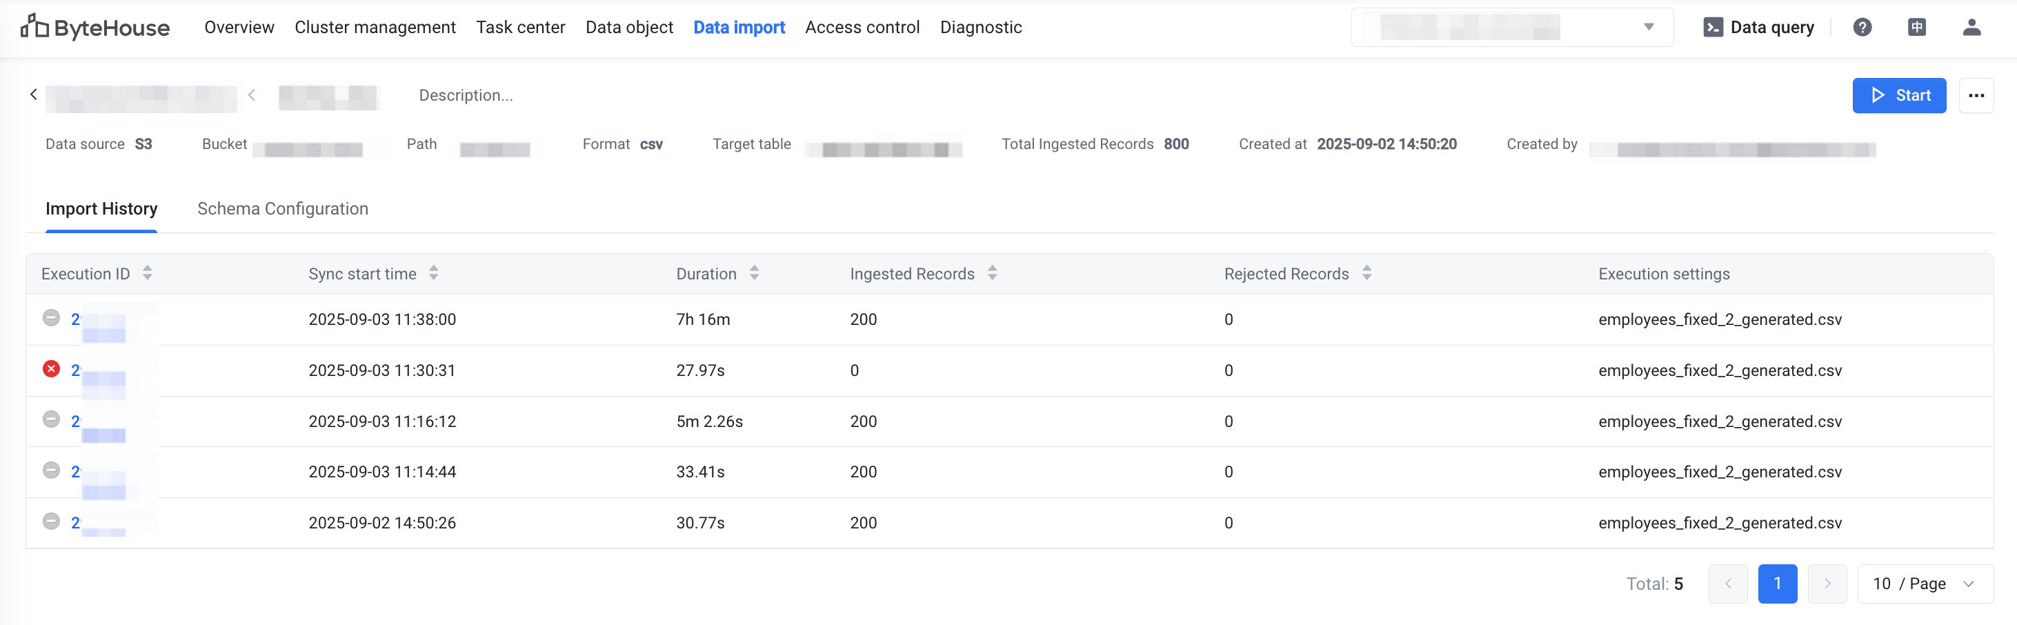Viewport: 2017px width, 625px height.
Task: Click the language switch icon
Action: (x=1916, y=28)
